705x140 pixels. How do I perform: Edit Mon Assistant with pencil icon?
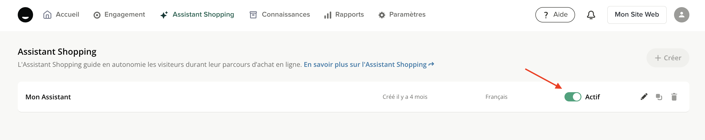pos(644,97)
